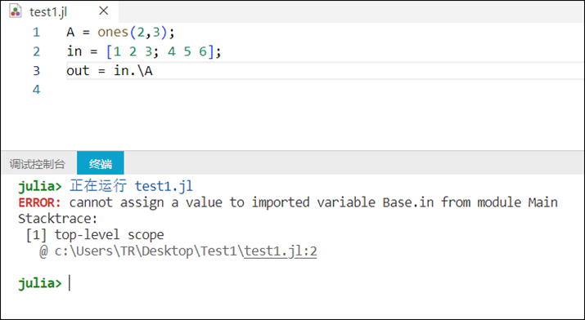Screen dimensions: 585x320
Task: Place cursor on 'in = [1 2 3; 4 5 6];' line
Action: coord(144,51)
